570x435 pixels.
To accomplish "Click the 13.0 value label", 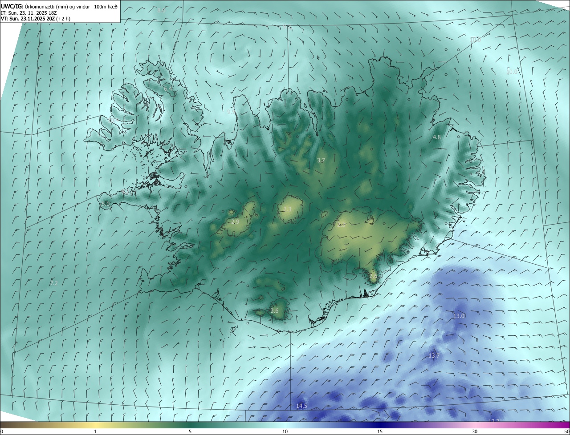I will coord(459,316).
